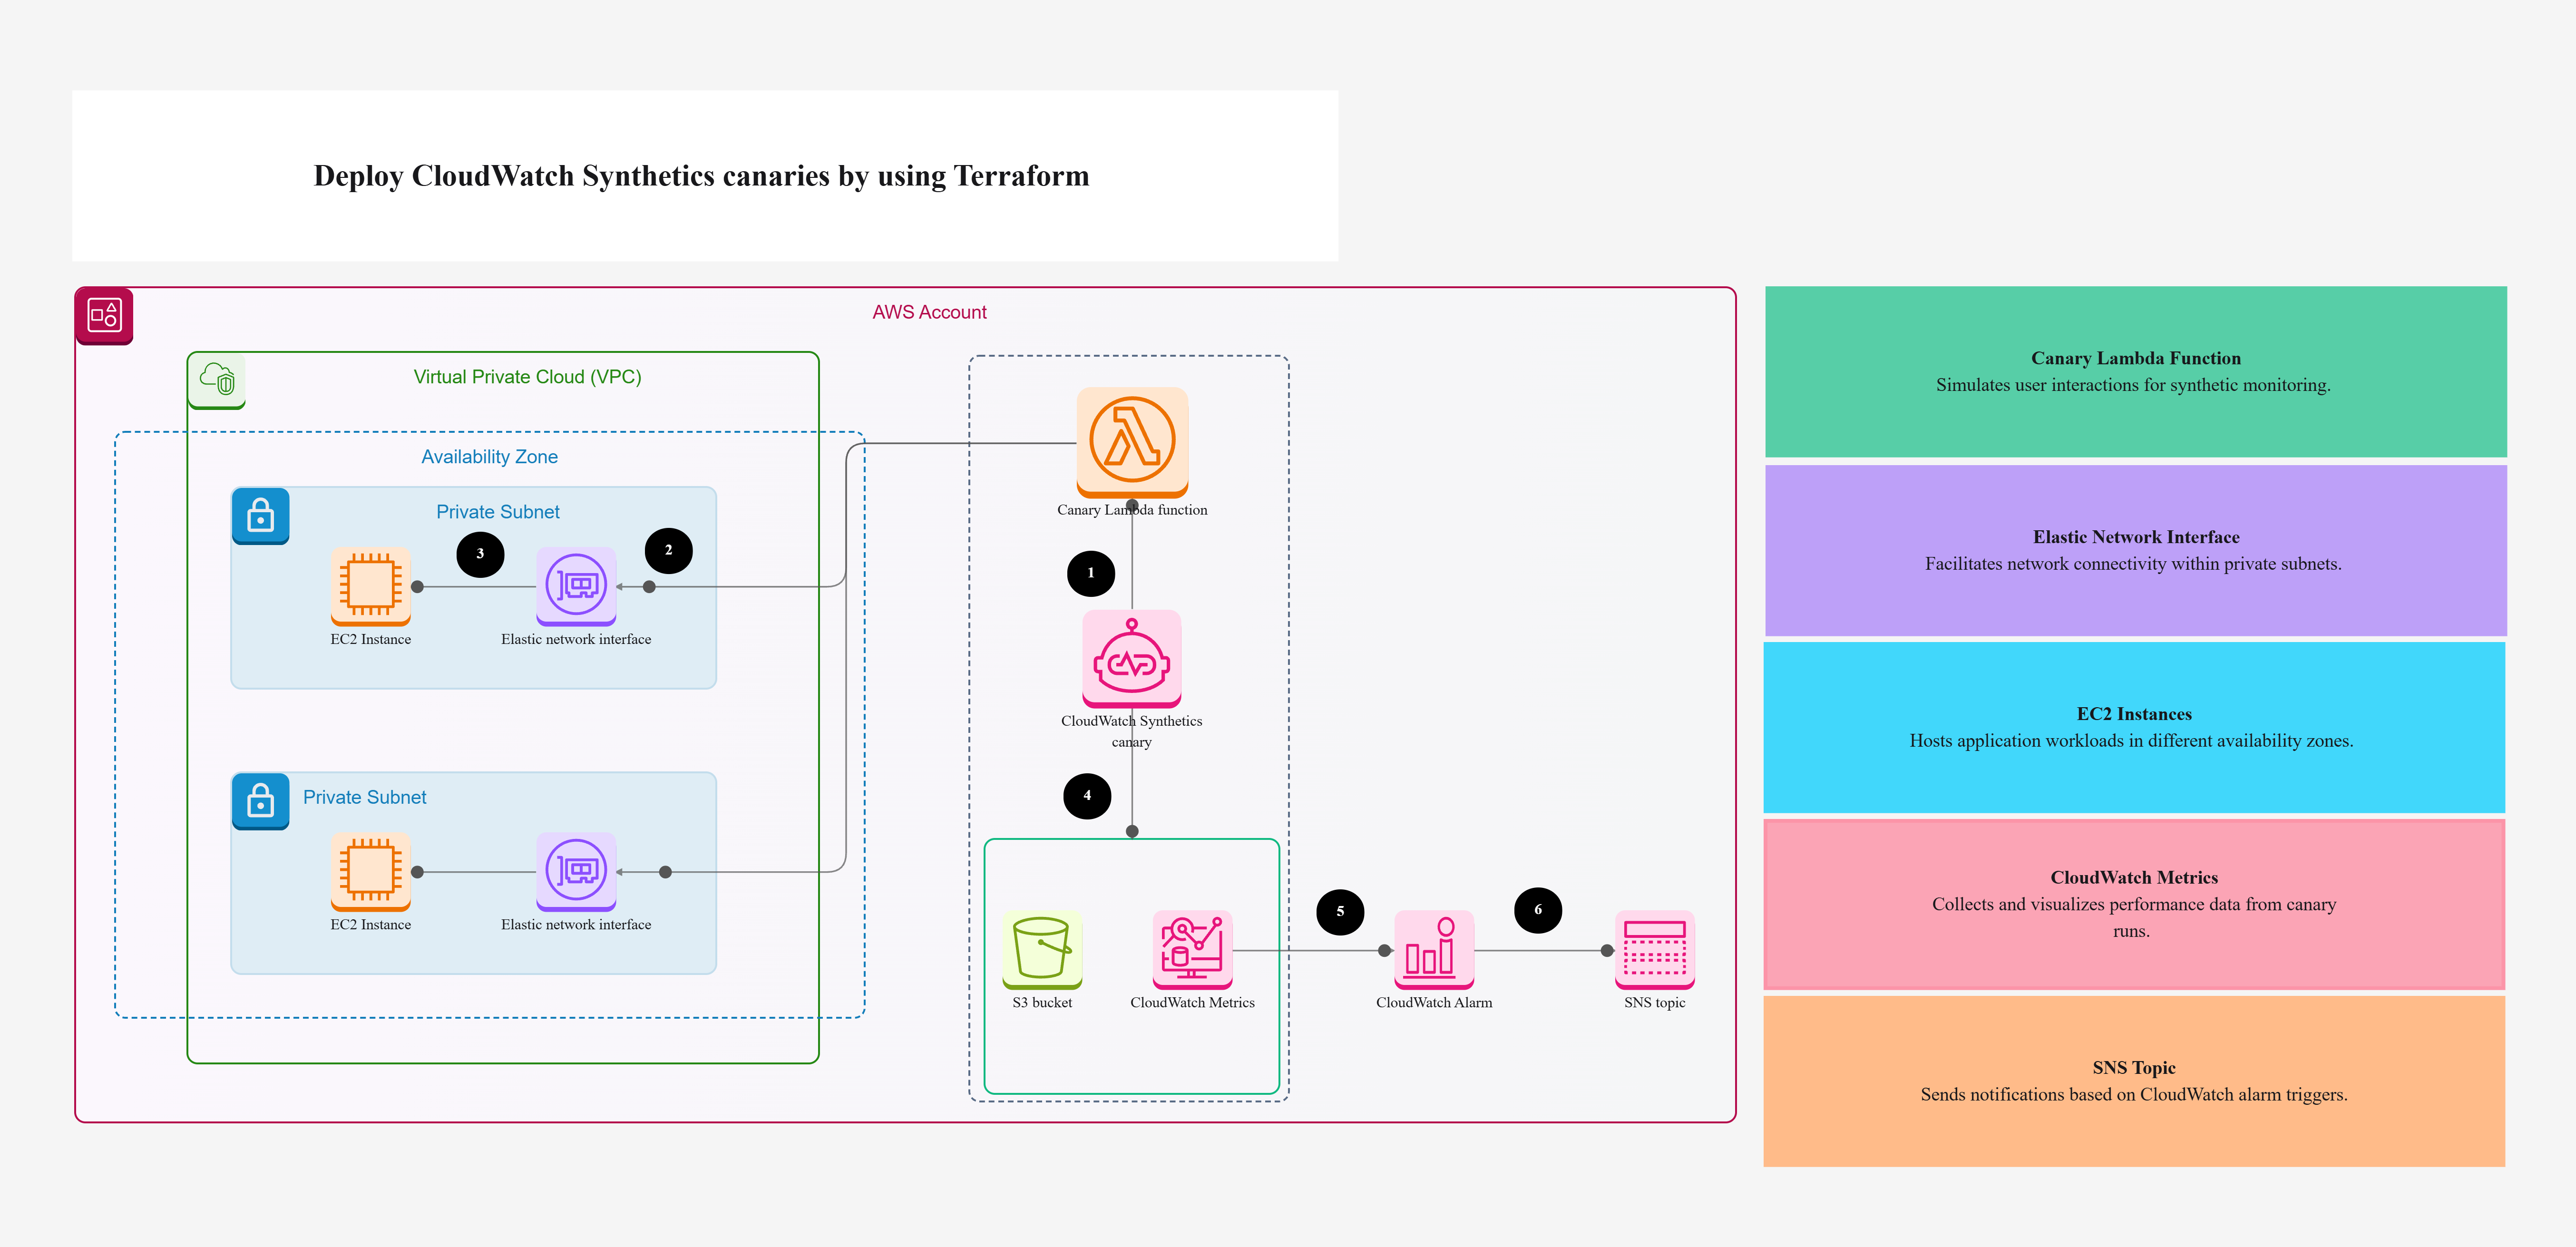This screenshot has width=2576, height=1247.
Task: Click the CloudWatch Synthetics canary icon
Action: pos(1132,659)
